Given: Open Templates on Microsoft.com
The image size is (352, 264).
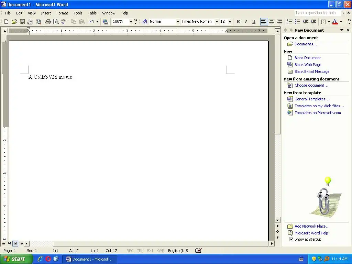Looking at the screenshot, I should [318, 113].
